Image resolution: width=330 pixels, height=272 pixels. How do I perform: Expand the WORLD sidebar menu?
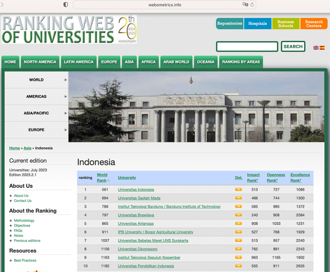tap(37, 80)
